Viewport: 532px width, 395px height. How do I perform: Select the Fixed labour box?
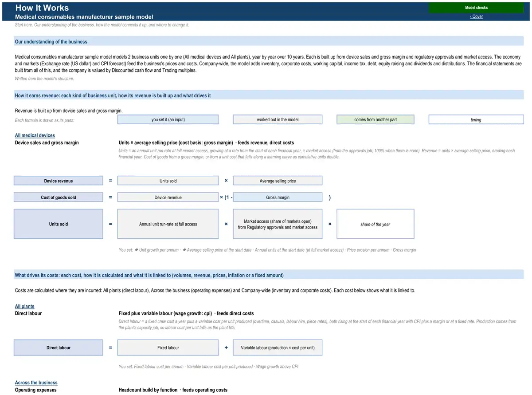click(168, 348)
